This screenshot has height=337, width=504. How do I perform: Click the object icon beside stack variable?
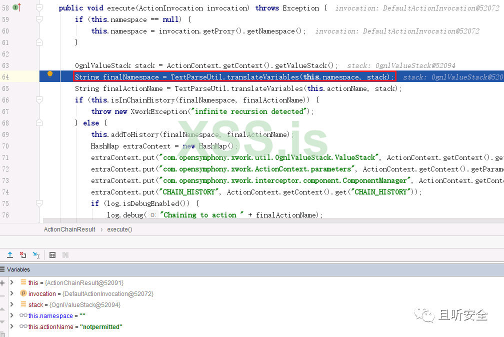click(x=23, y=304)
